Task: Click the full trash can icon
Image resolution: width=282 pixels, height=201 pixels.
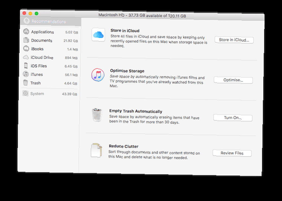Action: (97, 115)
